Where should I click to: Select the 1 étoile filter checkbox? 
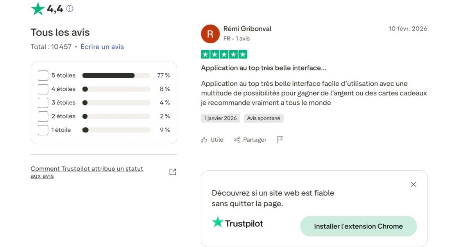(43, 130)
